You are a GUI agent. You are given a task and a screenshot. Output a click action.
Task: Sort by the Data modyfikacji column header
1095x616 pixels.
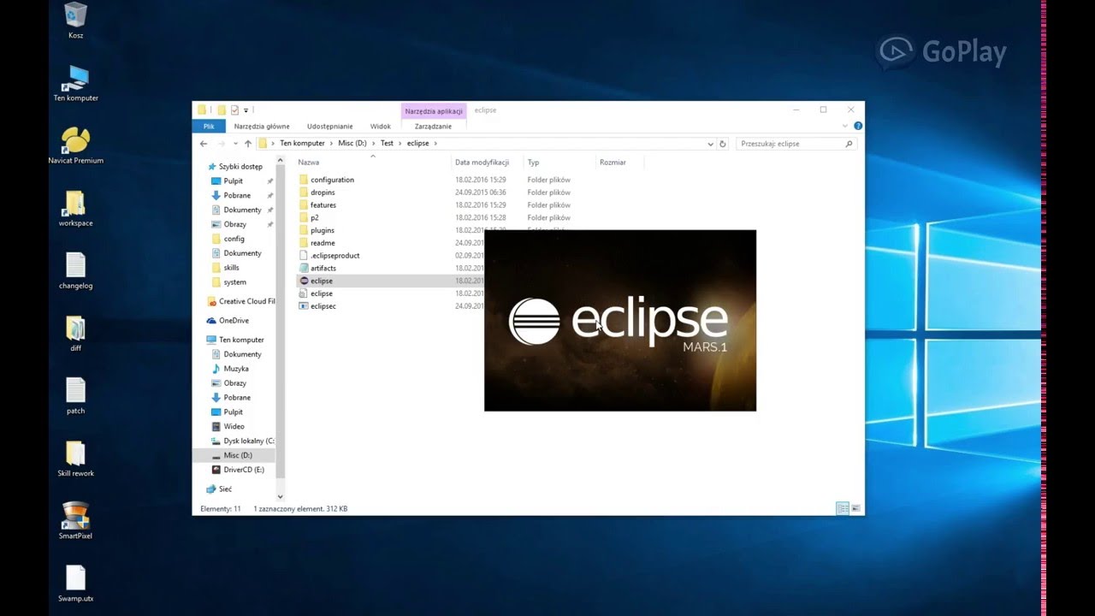pos(487,162)
